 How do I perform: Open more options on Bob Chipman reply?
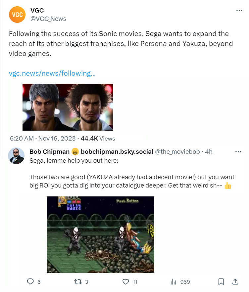pos(238,152)
